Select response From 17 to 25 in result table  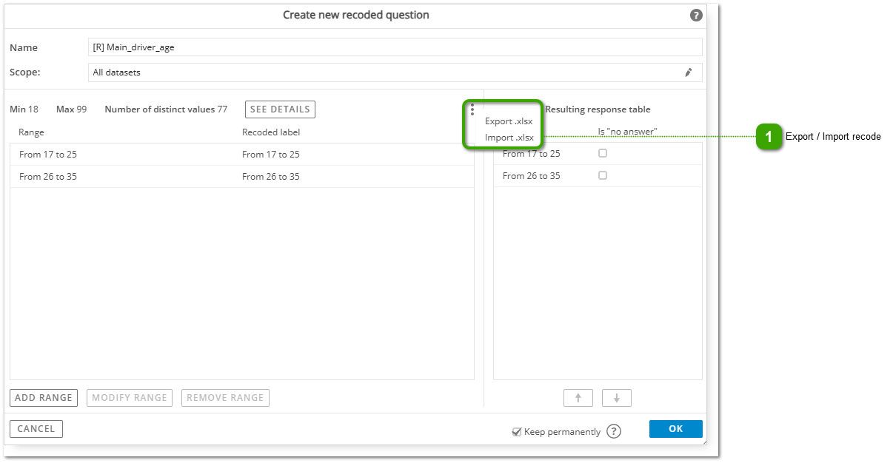[x=531, y=154]
